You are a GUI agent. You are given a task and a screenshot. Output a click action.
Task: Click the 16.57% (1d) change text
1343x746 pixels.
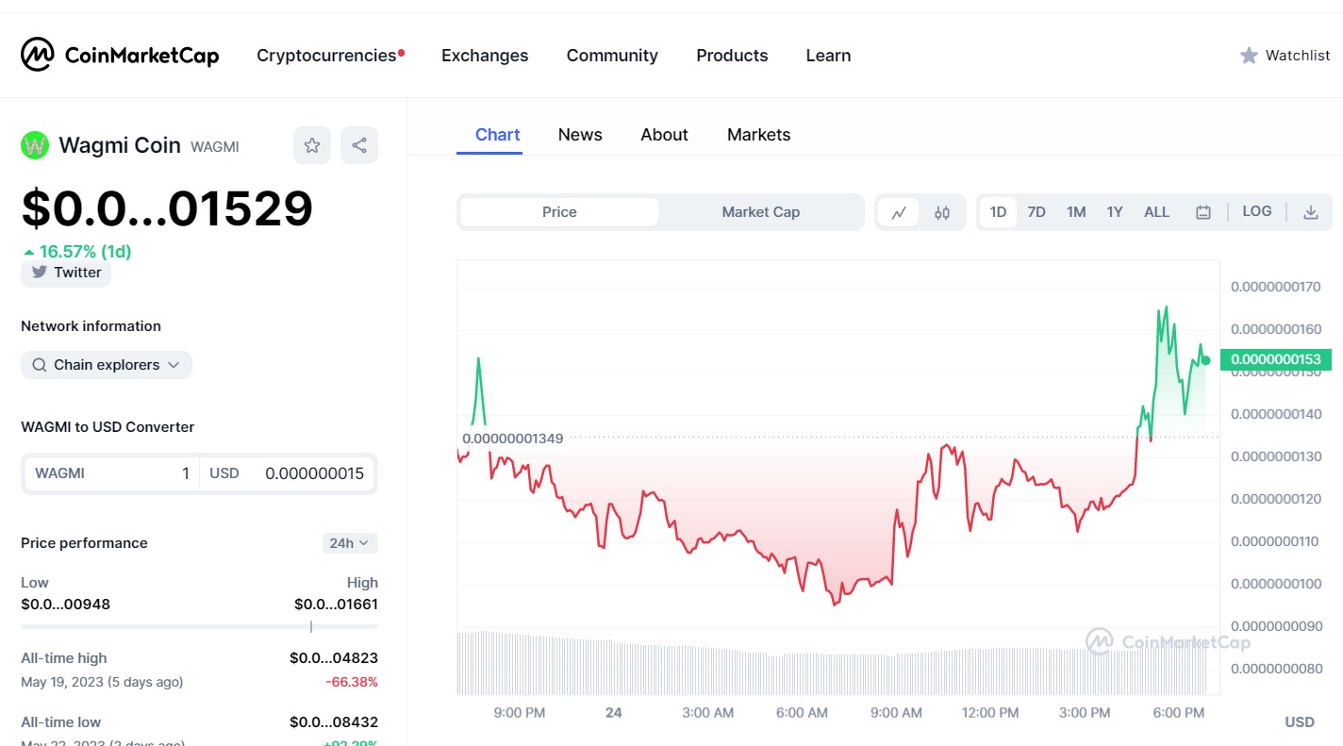[x=85, y=252]
